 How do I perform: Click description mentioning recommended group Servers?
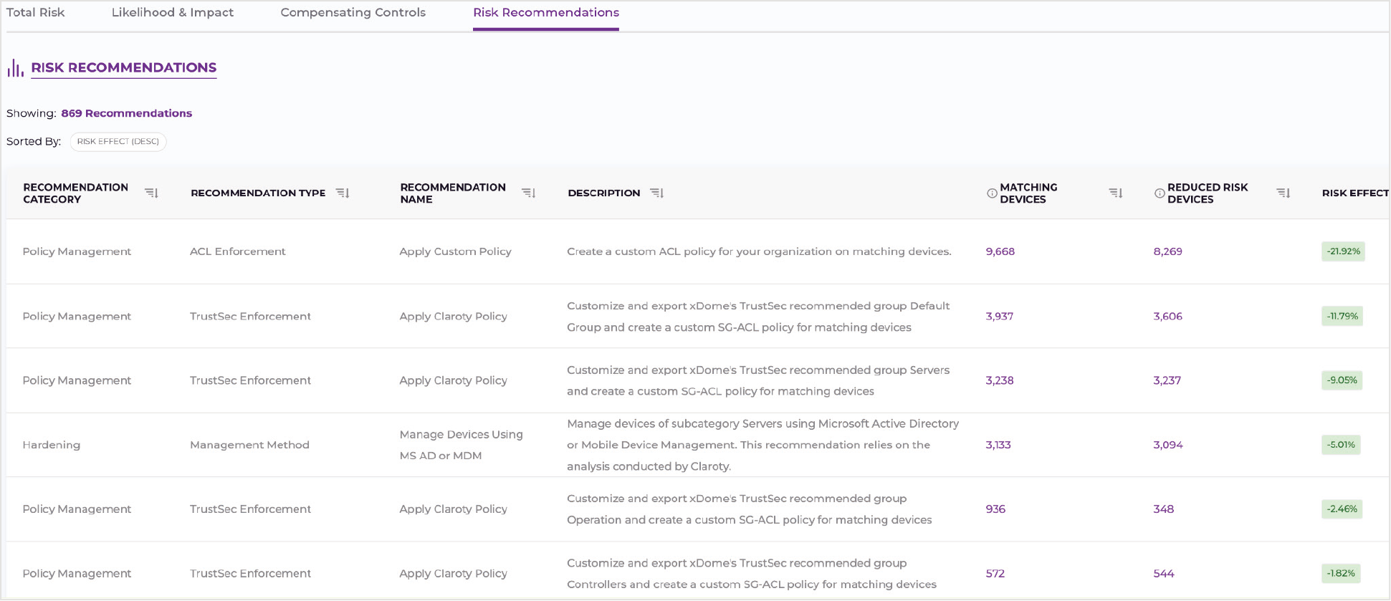click(x=758, y=380)
